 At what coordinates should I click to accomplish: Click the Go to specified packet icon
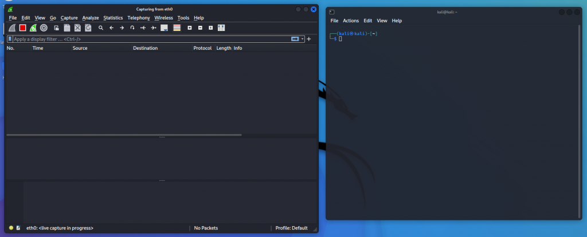tap(132, 27)
